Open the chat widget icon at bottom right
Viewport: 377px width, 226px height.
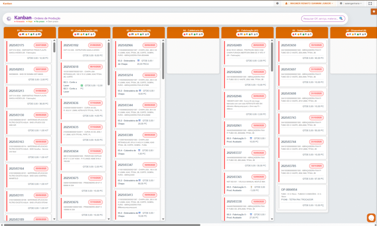pos(371,218)
